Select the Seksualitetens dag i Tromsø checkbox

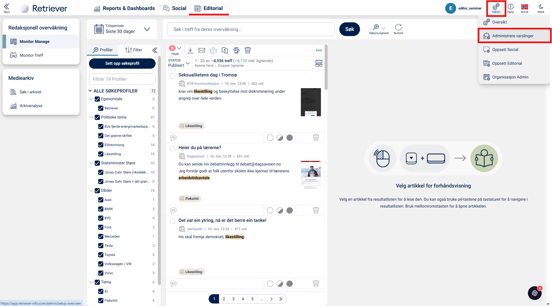pyautogui.click(x=173, y=76)
